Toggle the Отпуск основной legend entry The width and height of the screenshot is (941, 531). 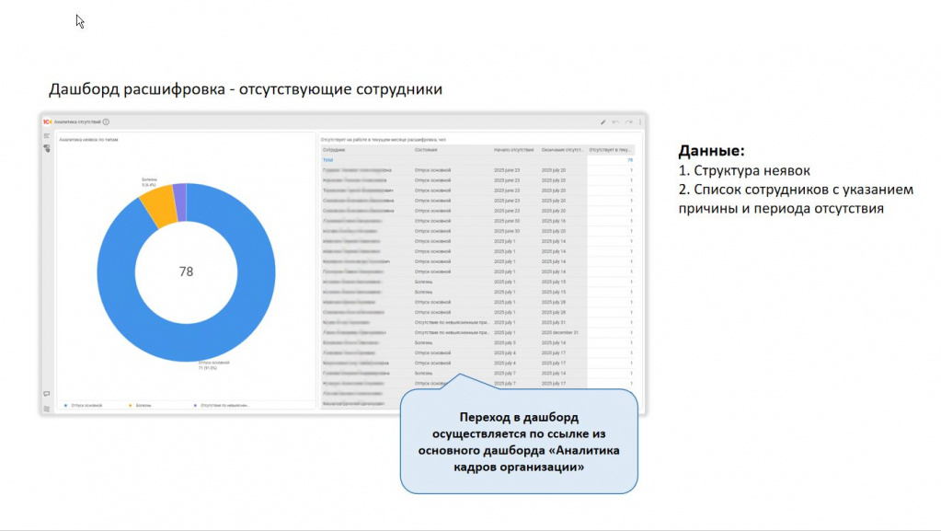(x=84, y=406)
